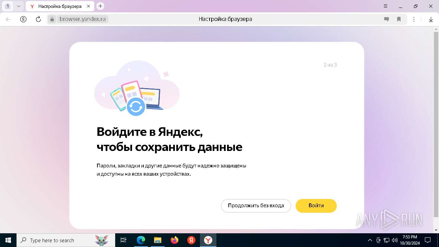This screenshot has width=439, height=247.
Task: Click the step indicator 2 из 3
Action: 330,65
